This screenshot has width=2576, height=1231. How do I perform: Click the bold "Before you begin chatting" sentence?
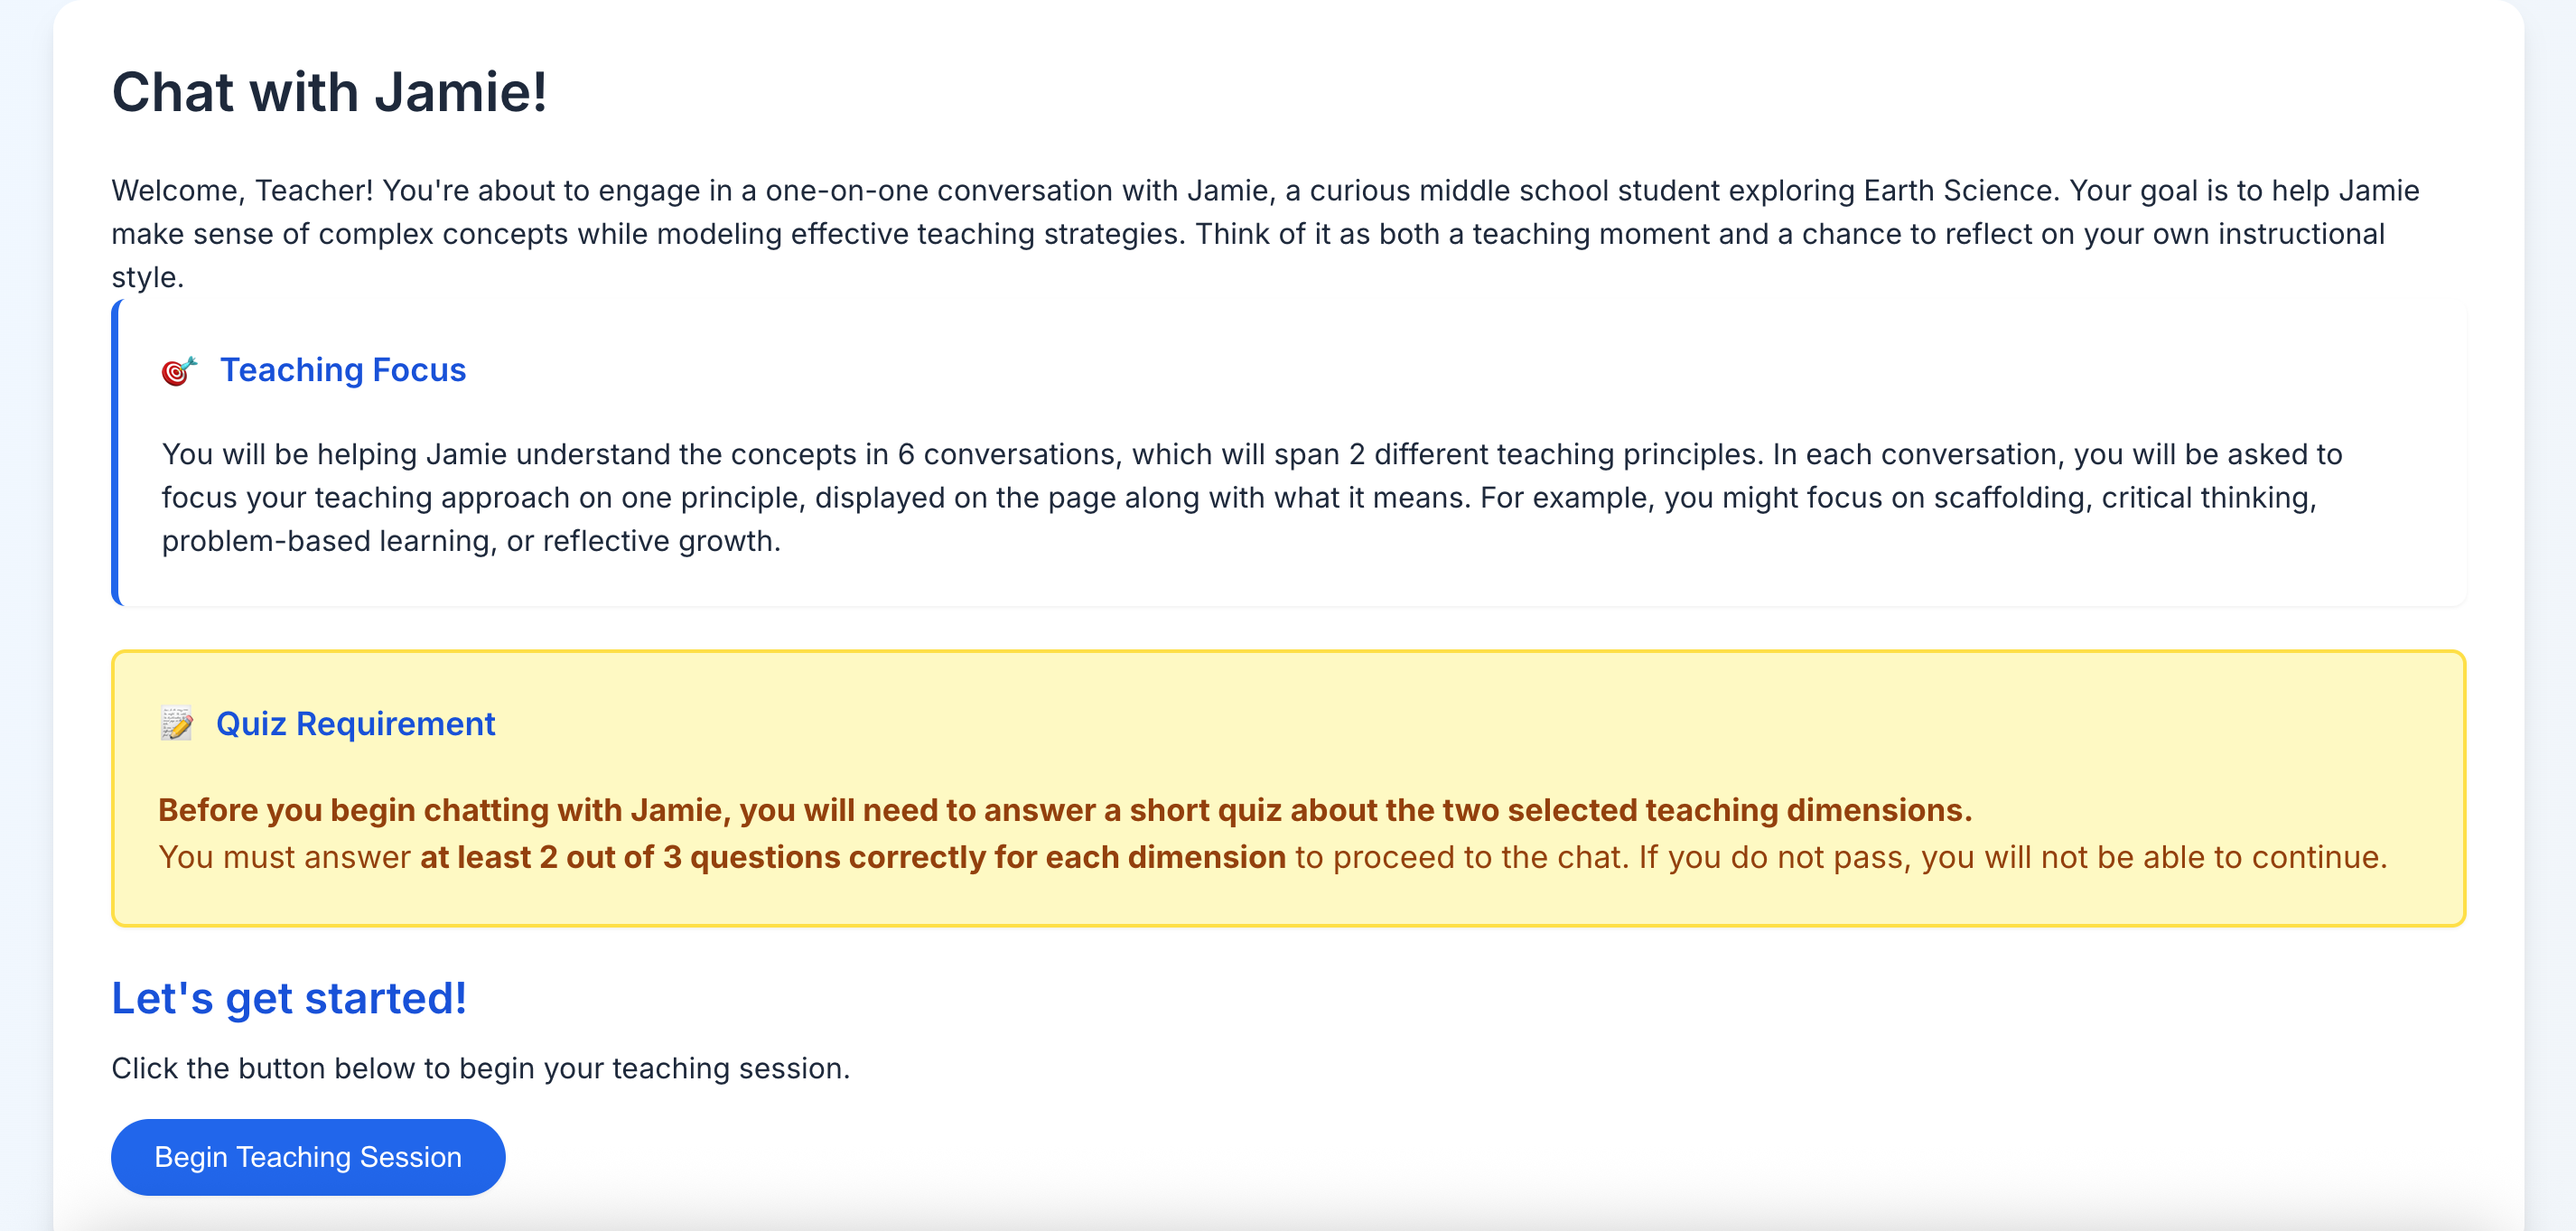coord(1064,809)
